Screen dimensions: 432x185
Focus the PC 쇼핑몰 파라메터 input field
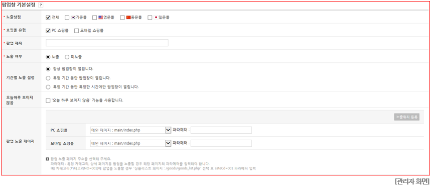(x=221, y=130)
